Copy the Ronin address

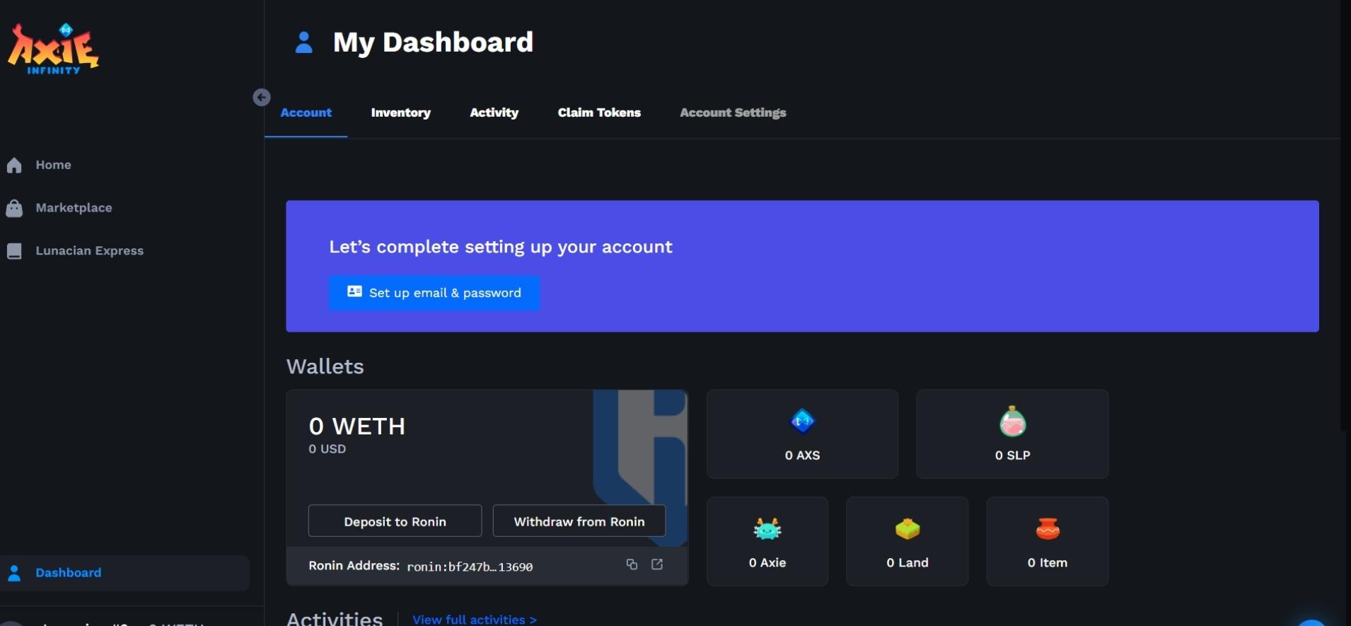tap(632, 564)
